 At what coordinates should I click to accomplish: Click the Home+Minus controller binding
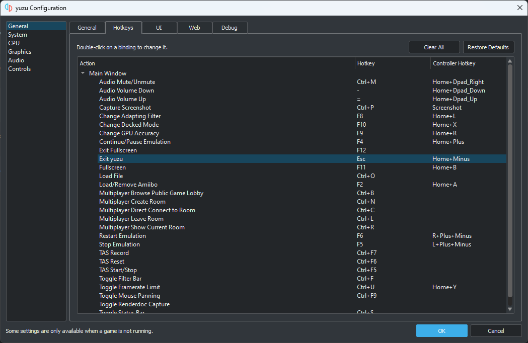pos(451,159)
